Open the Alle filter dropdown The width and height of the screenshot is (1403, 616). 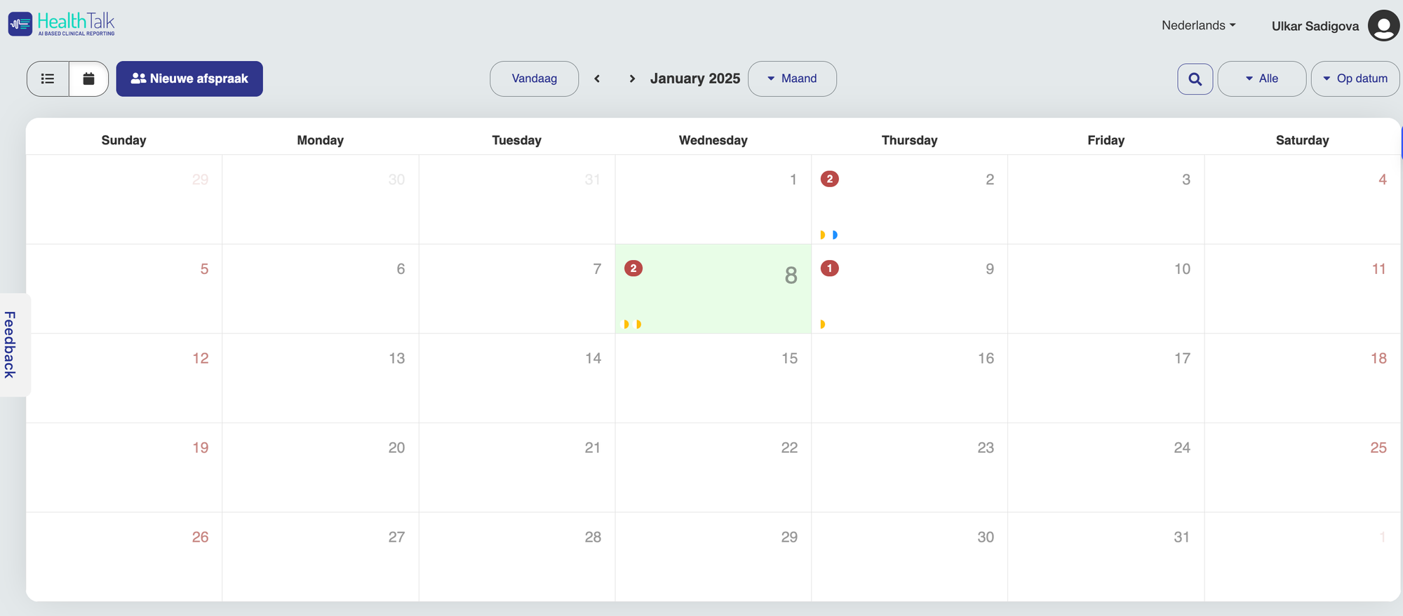click(x=1261, y=78)
